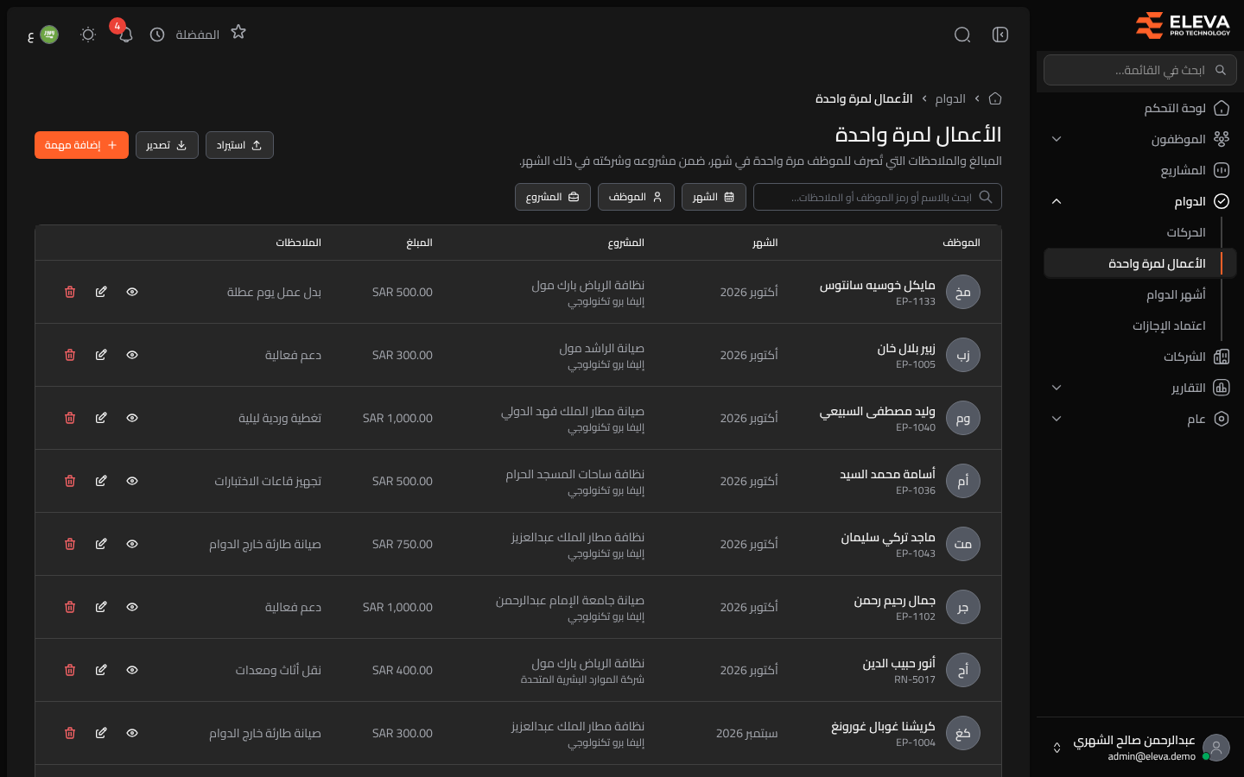Viewport: 1244px width, 777px height.
Task: Go to لوحة التحكم in sidebar
Action: [1140, 108]
